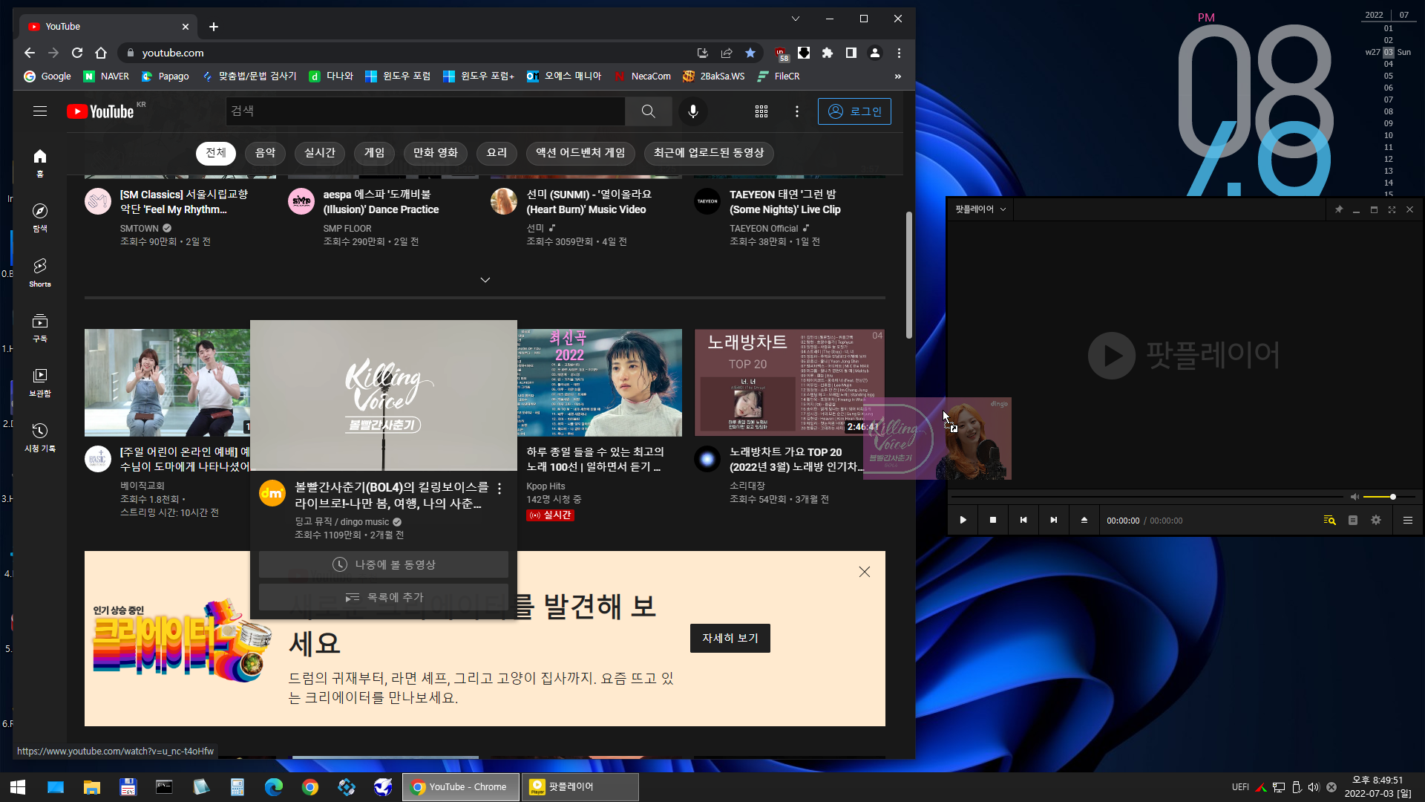Screen dimensions: 1425x802
Task: Select 게임 category chip
Action: (x=374, y=153)
